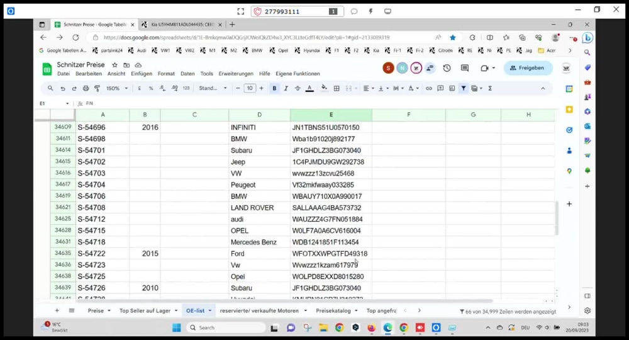
Task: Open version history clock icon
Action: 447,68
